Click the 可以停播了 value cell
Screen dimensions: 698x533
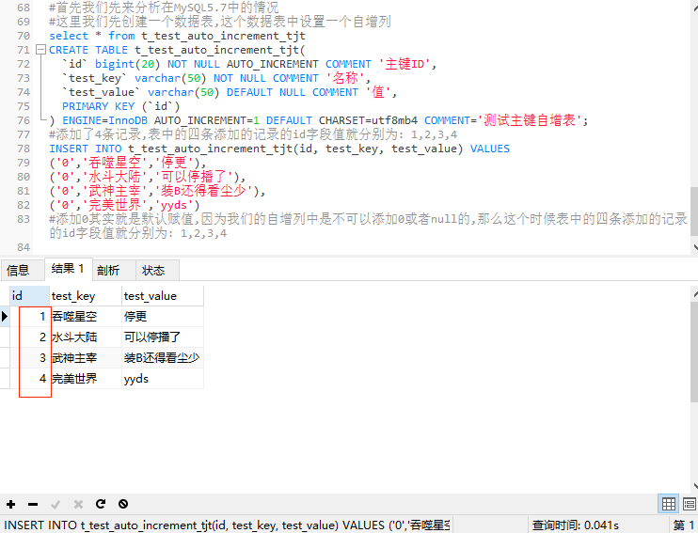163,337
